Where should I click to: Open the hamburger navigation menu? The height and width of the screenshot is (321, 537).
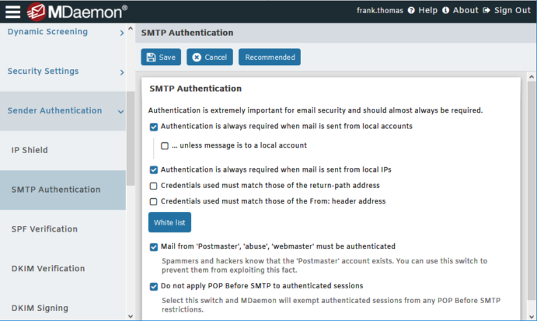(12, 12)
